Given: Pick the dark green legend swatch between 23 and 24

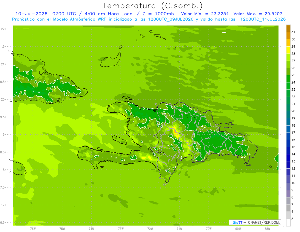Looking at the screenshot, I should coord(288,86).
